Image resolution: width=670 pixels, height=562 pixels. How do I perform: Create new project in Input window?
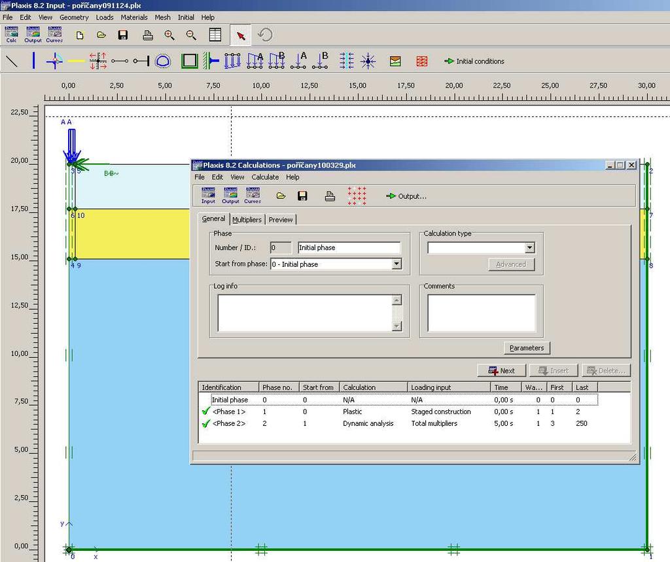pos(80,35)
